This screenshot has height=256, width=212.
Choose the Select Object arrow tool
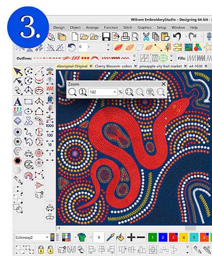point(18,71)
